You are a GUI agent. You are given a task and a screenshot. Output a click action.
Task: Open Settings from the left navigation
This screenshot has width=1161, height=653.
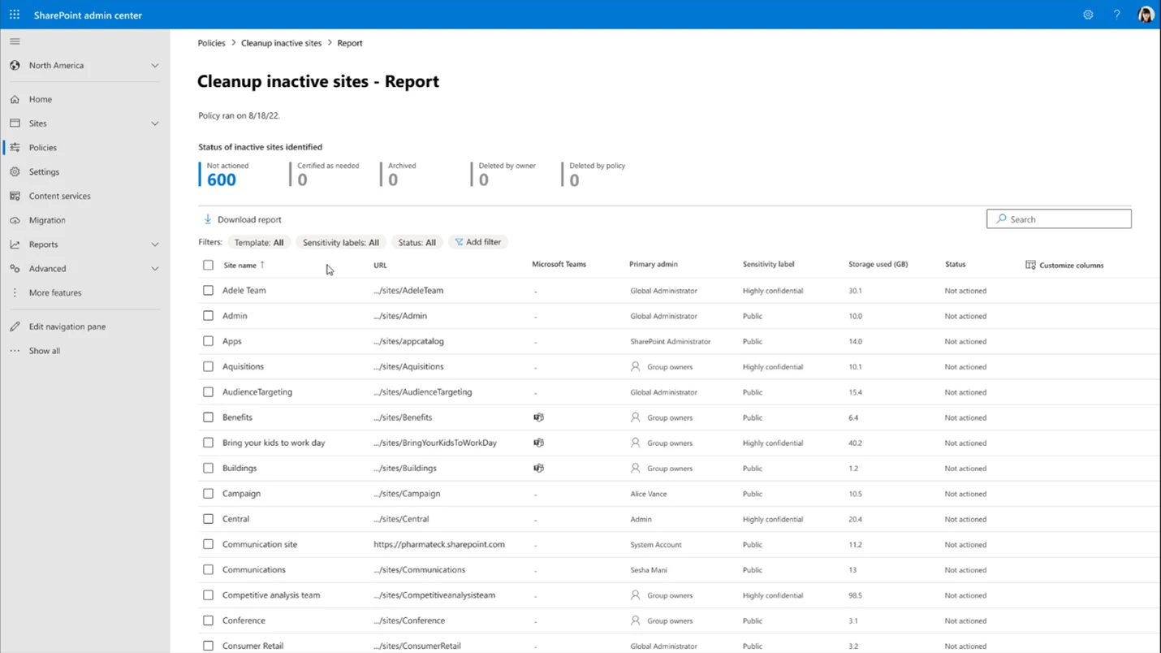(x=45, y=171)
